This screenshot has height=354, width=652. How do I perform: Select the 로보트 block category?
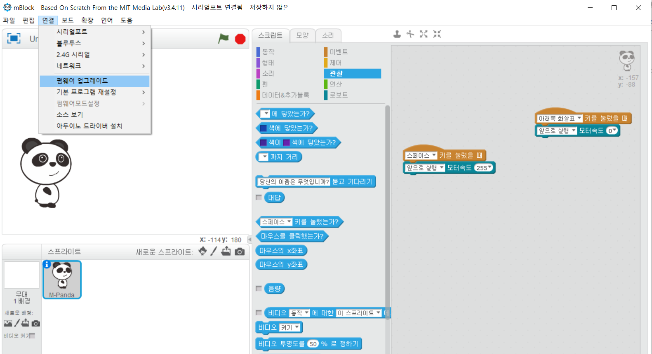coord(339,95)
